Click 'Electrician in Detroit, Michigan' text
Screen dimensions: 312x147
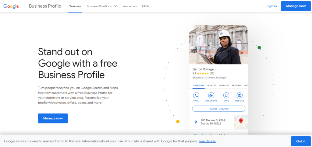[210, 78]
